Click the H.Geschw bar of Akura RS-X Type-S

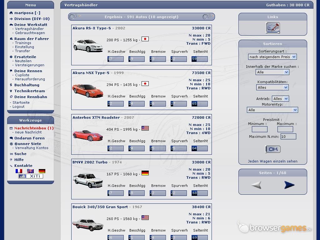116,59
